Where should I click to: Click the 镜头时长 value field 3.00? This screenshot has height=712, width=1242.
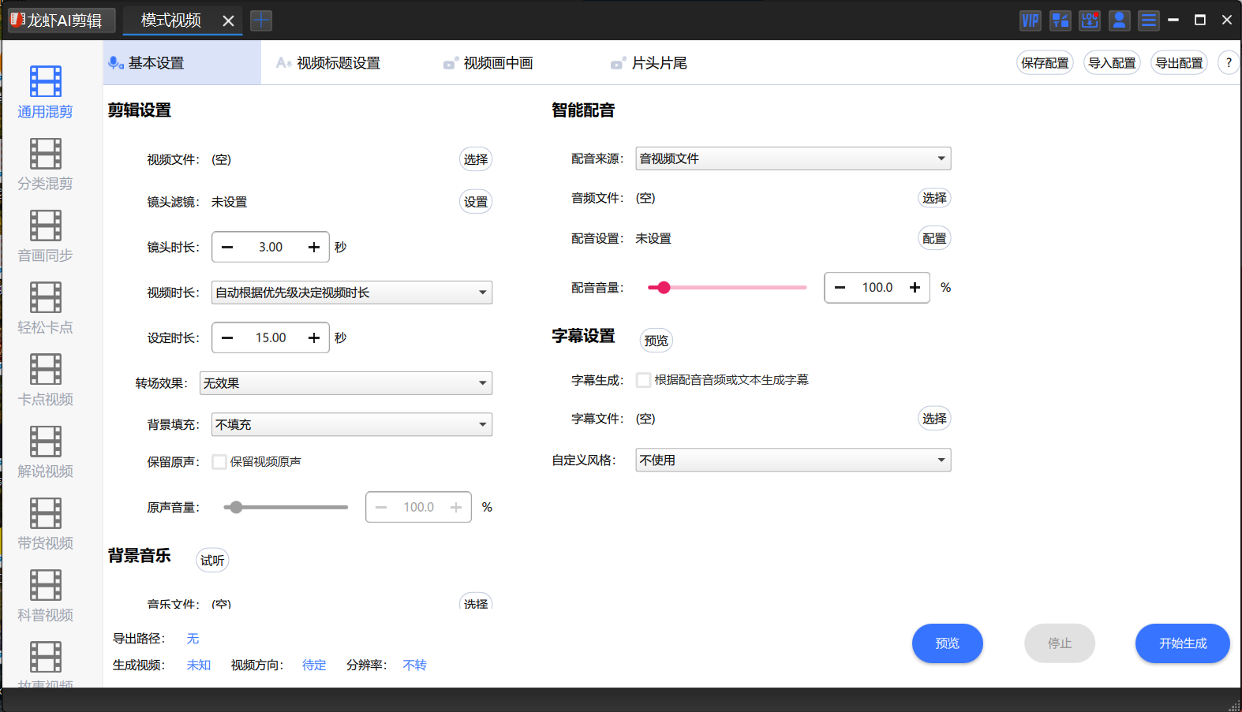tap(271, 248)
